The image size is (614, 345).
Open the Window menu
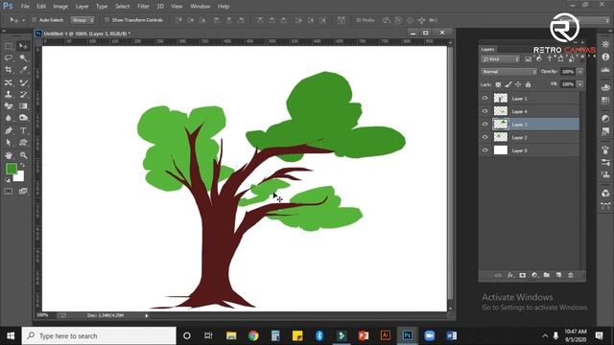coord(200,7)
